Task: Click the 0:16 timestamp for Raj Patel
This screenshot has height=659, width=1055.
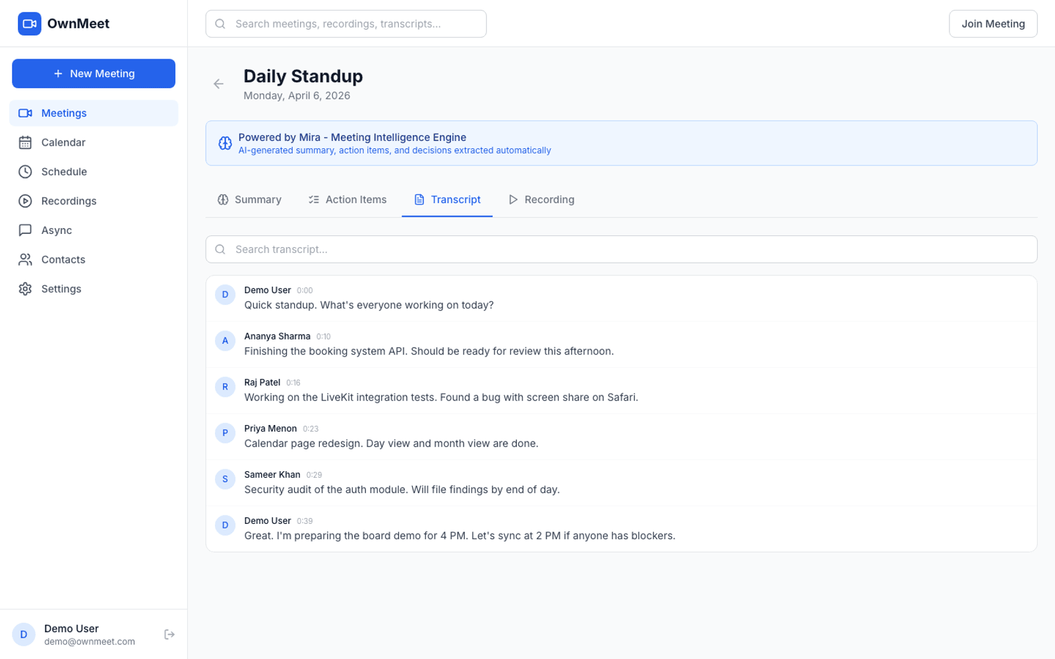Action: point(293,383)
